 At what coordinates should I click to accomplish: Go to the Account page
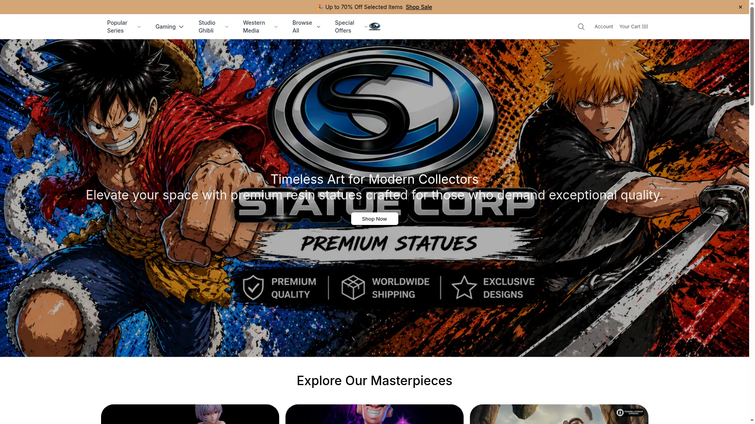coord(604,27)
